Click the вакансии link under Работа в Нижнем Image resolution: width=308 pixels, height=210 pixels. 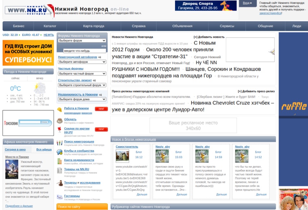(x=87, y=113)
